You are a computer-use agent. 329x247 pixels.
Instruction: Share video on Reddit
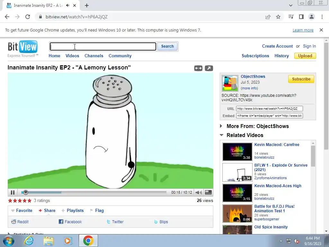20,222
